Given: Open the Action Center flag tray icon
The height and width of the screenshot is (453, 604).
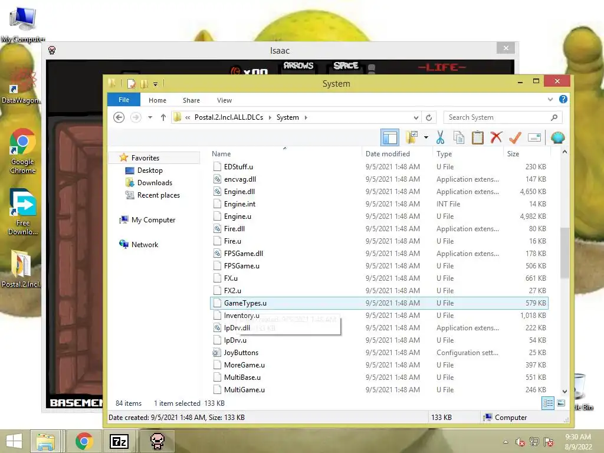Looking at the screenshot, I should tap(549, 442).
